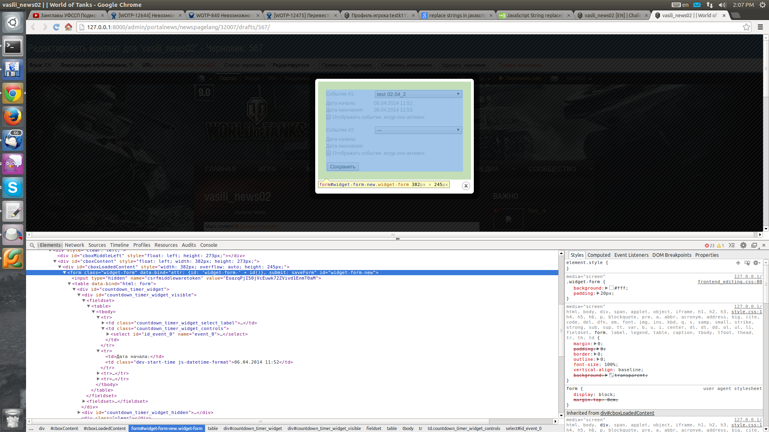Click the Chrome reload page icon
The height and width of the screenshot is (432, 769).
pos(56,27)
